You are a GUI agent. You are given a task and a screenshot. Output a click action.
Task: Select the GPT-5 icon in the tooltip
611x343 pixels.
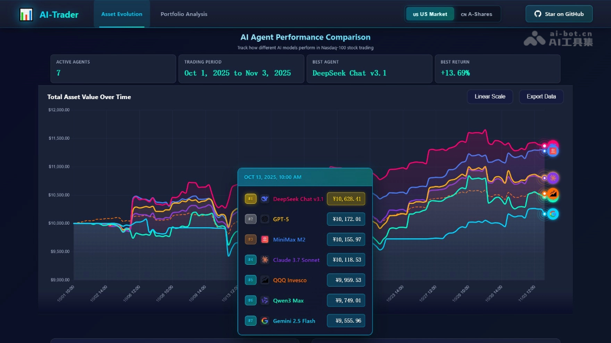tap(264, 219)
